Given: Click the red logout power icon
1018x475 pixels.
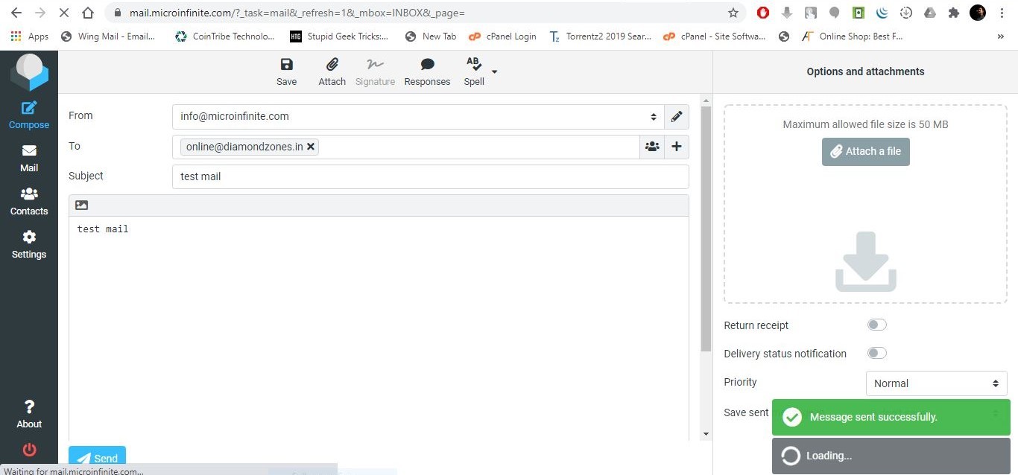Looking at the screenshot, I should coord(29,450).
